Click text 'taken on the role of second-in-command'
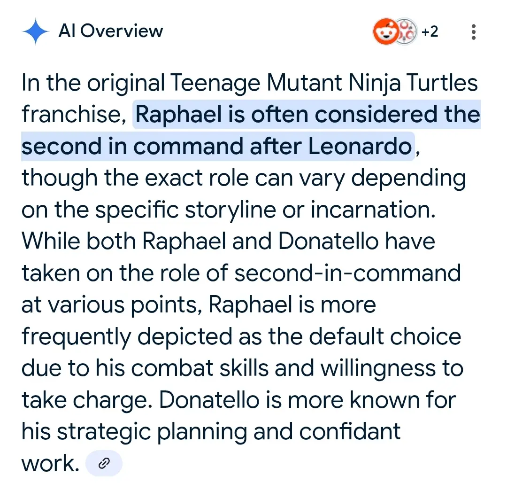 pyautogui.click(x=241, y=273)
